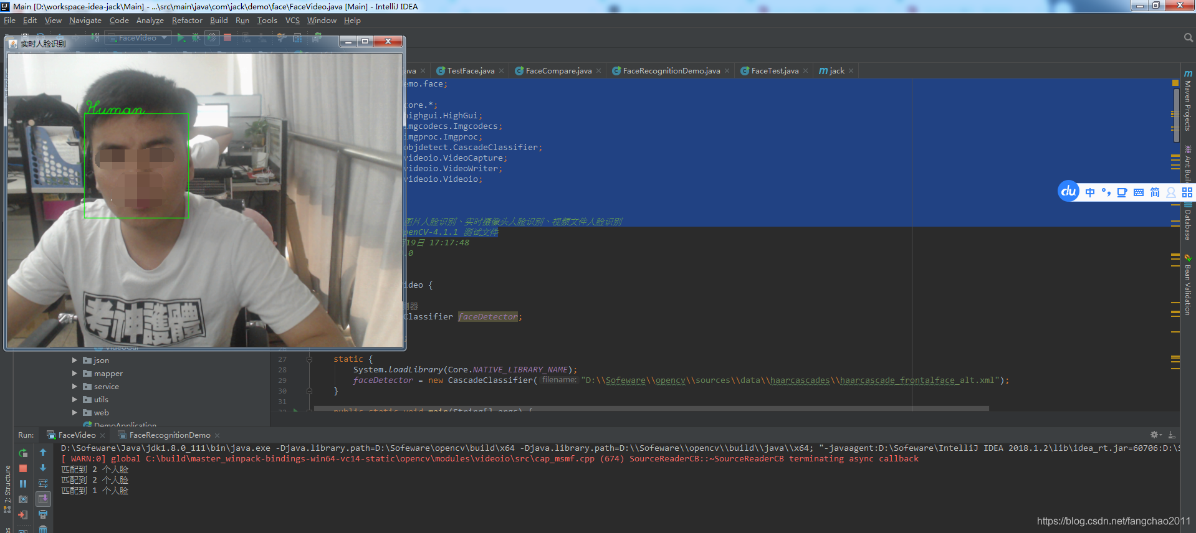Switch to FaceCompare.java editor tab
1196x533 pixels.
point(558,71)
